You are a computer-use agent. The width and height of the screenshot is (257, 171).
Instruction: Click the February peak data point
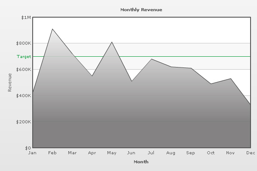[x=52, y=29]
